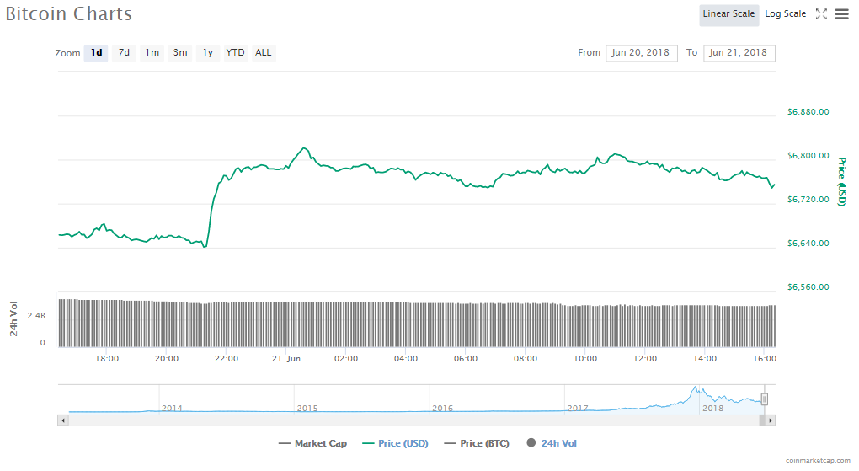Select the 7d zoom range
Image resolution: width=859 pixels, height=471 pixels.
pyautogui.click(x=124, y=53)
